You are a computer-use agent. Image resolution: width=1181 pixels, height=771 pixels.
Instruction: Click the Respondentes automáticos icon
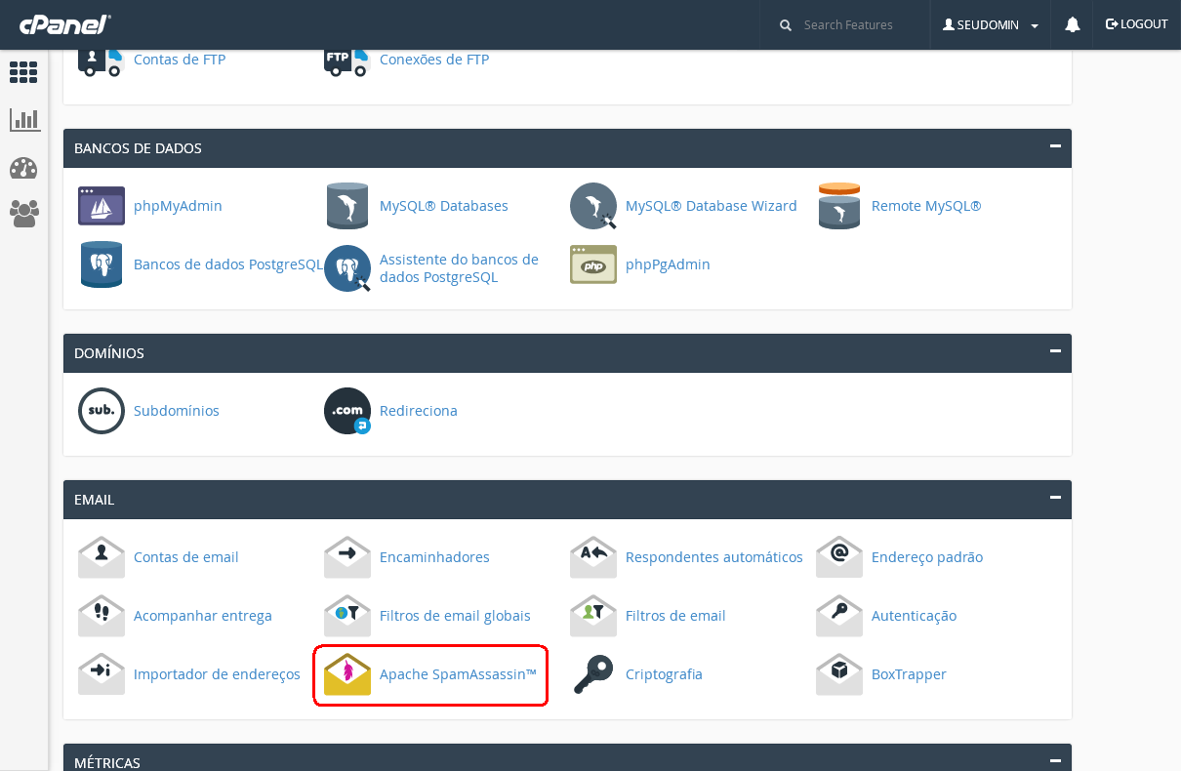click(593, 557)
